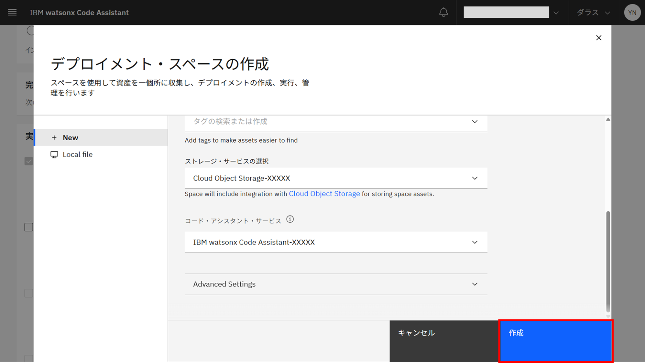Open the Cloud Object Storage-XXXXX dropdown

336,178
